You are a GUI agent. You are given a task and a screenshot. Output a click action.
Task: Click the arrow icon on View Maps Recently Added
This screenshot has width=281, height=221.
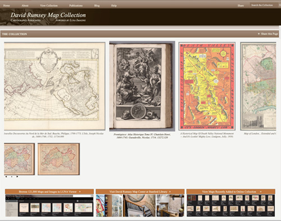click(261, 192)
